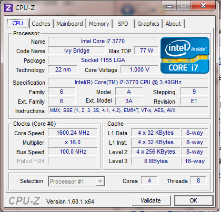This screenshot has width=221, height=212.
Task: Show the About tab
Action: [x=173, y=24]
